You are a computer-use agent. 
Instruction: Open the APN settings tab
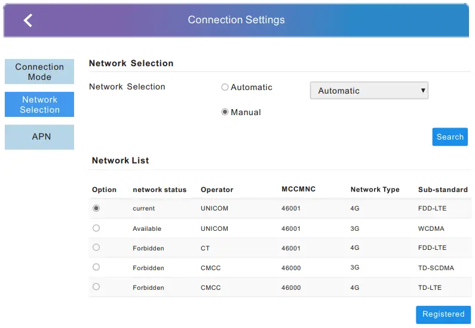pos(39,137)
